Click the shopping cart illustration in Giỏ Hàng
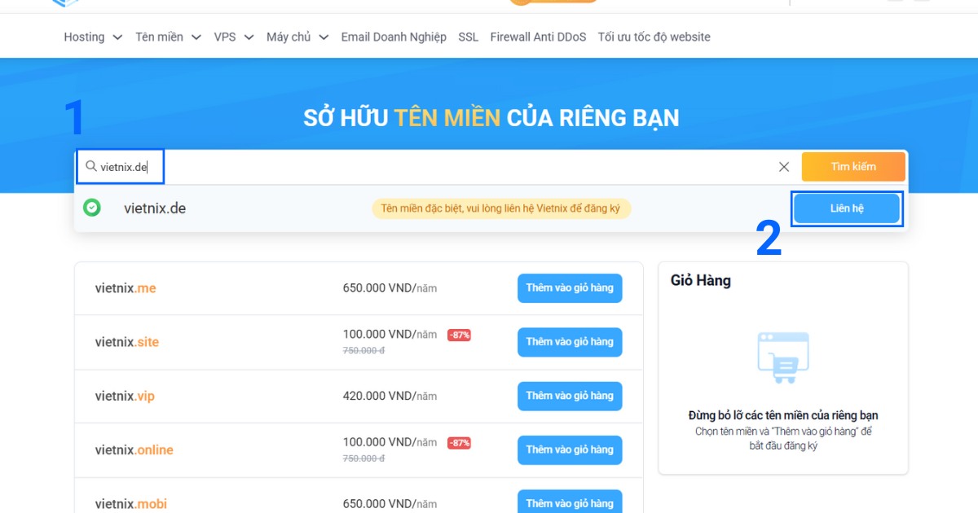The image size is (978, 513). (782, 356)
